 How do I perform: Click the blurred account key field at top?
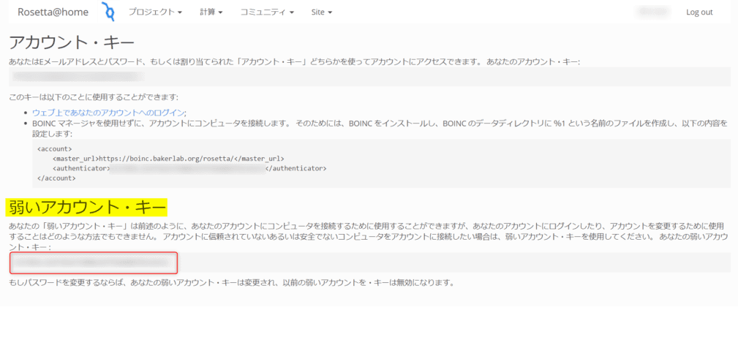80,75
